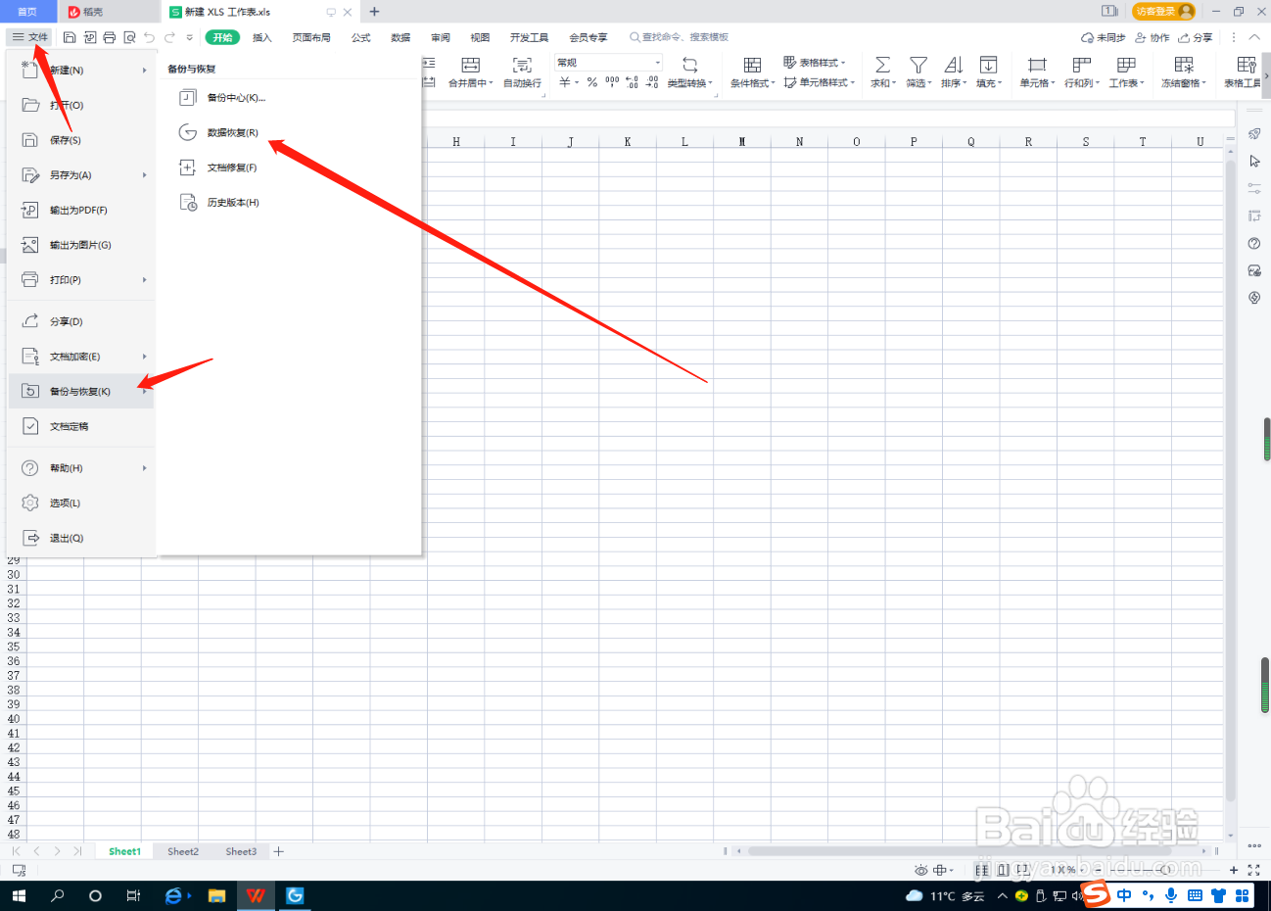1271x911 pixels.
Task: Toggle eye protection mode eye icon
Action: 920,870
